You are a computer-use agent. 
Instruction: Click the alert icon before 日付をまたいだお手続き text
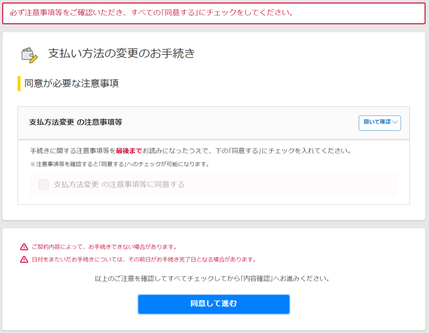coord(23,260)
